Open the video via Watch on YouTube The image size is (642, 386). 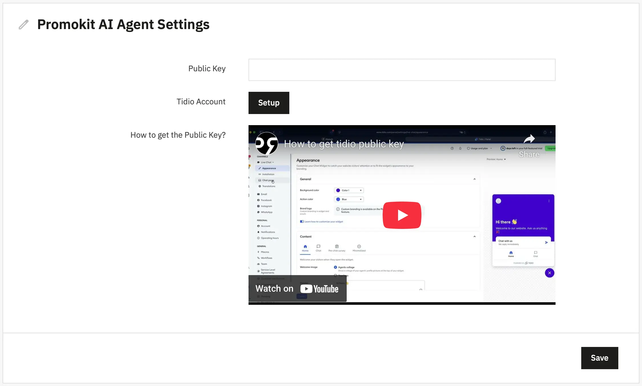click(x=297, y=289)
